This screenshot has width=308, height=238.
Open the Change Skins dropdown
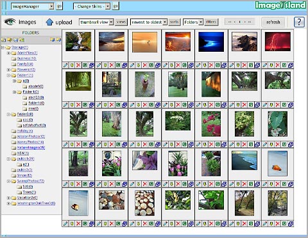click(x=92, y=6)
